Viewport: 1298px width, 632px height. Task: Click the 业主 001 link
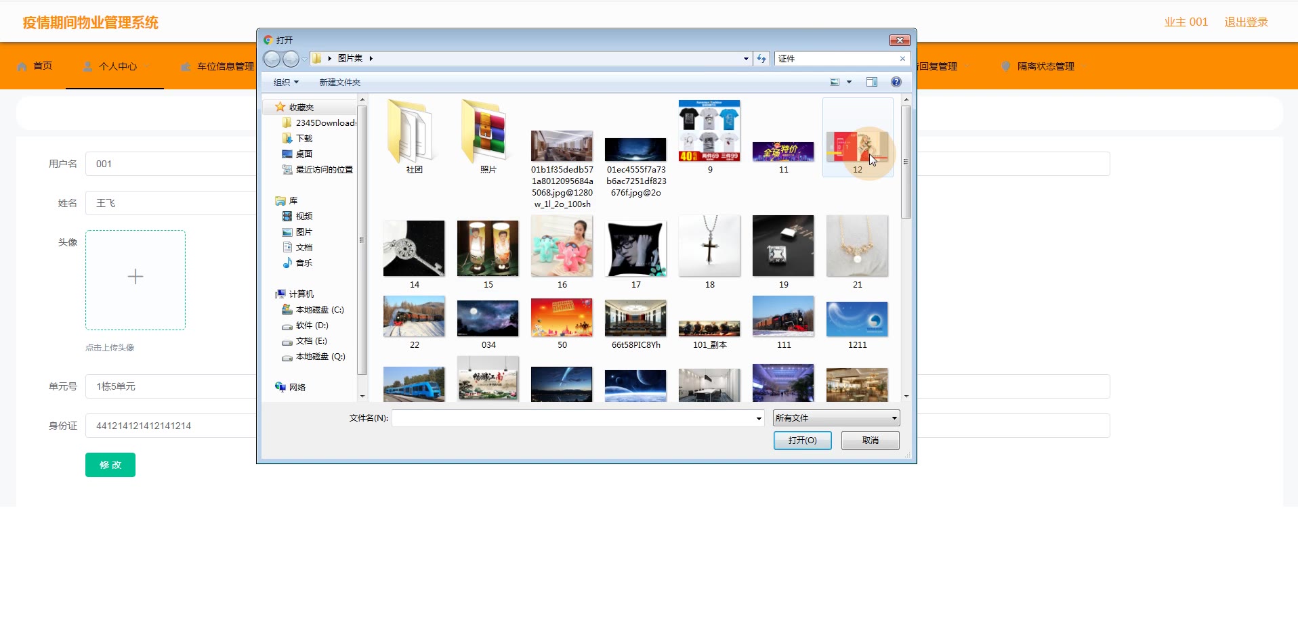[x=1186, y=22]
